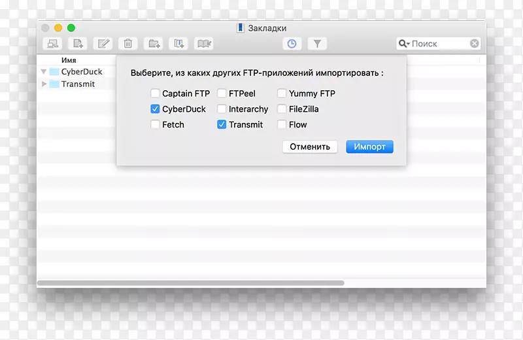Click the trash delete bookmark icon
This screenshot has width=523, height=340.
(128, 44)
